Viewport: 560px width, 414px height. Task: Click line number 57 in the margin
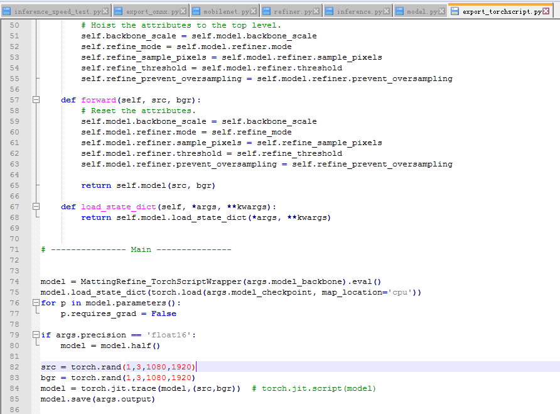pos(14,100)
